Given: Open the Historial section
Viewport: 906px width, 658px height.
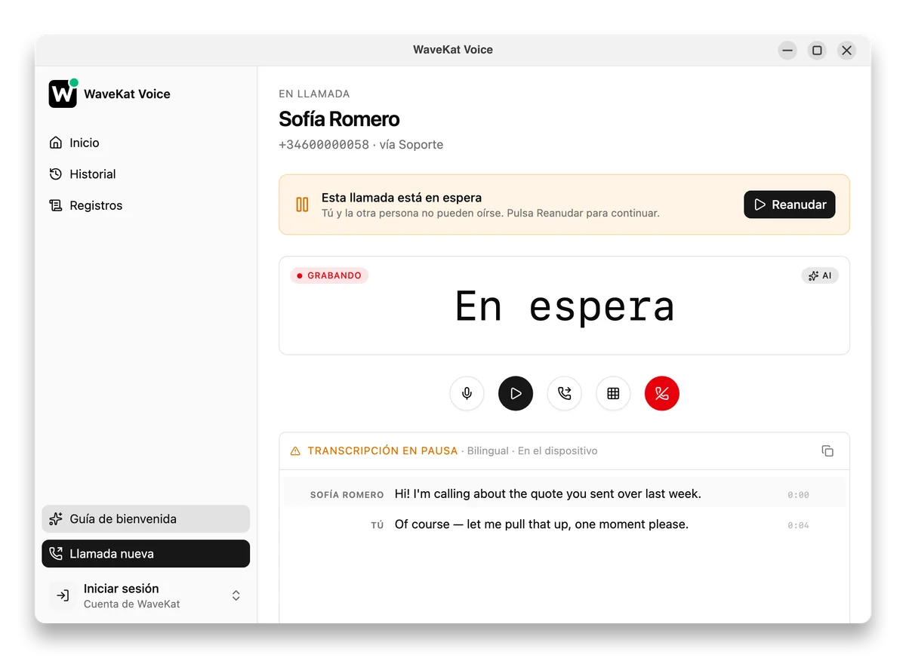Looking at the screenshot, I should 146,174.
